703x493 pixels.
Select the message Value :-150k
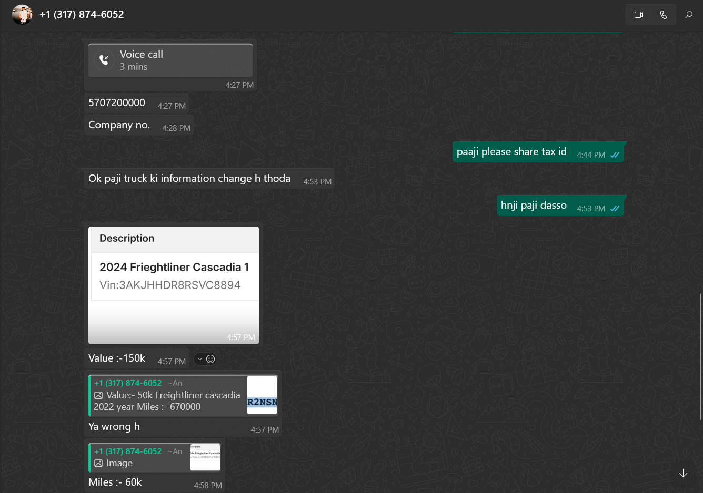tap(117, 358)
